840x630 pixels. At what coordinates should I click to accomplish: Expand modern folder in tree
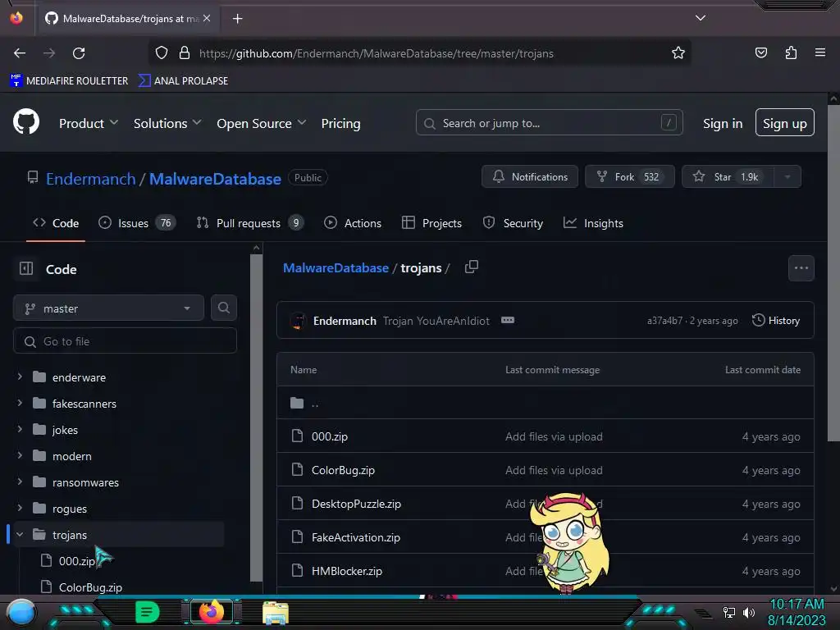20,455
